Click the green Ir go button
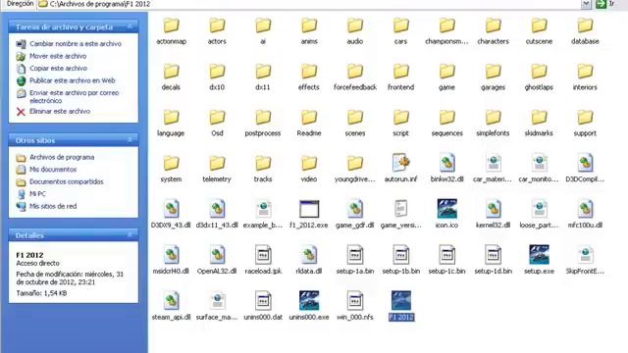Screen dimensions: 628x353 (601, 4)
